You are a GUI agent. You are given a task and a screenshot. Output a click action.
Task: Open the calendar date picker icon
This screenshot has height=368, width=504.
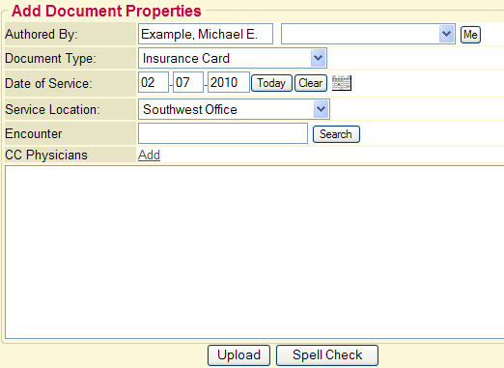pos(342,83)
